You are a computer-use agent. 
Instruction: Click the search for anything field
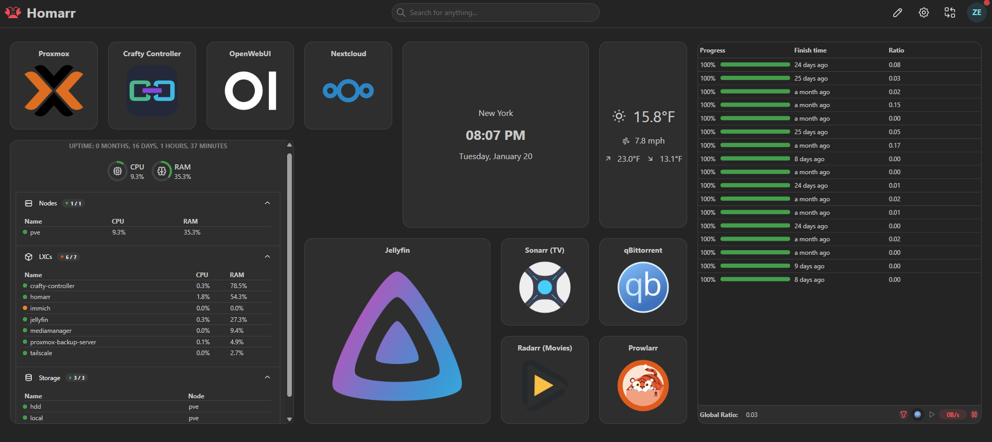click(495, 12)
